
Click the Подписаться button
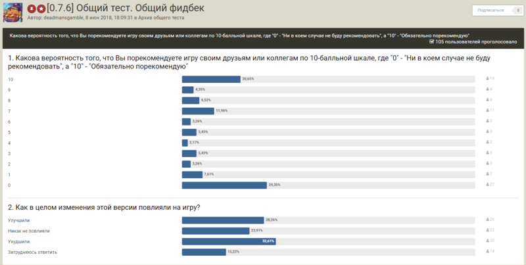click(x=490, y=11)
